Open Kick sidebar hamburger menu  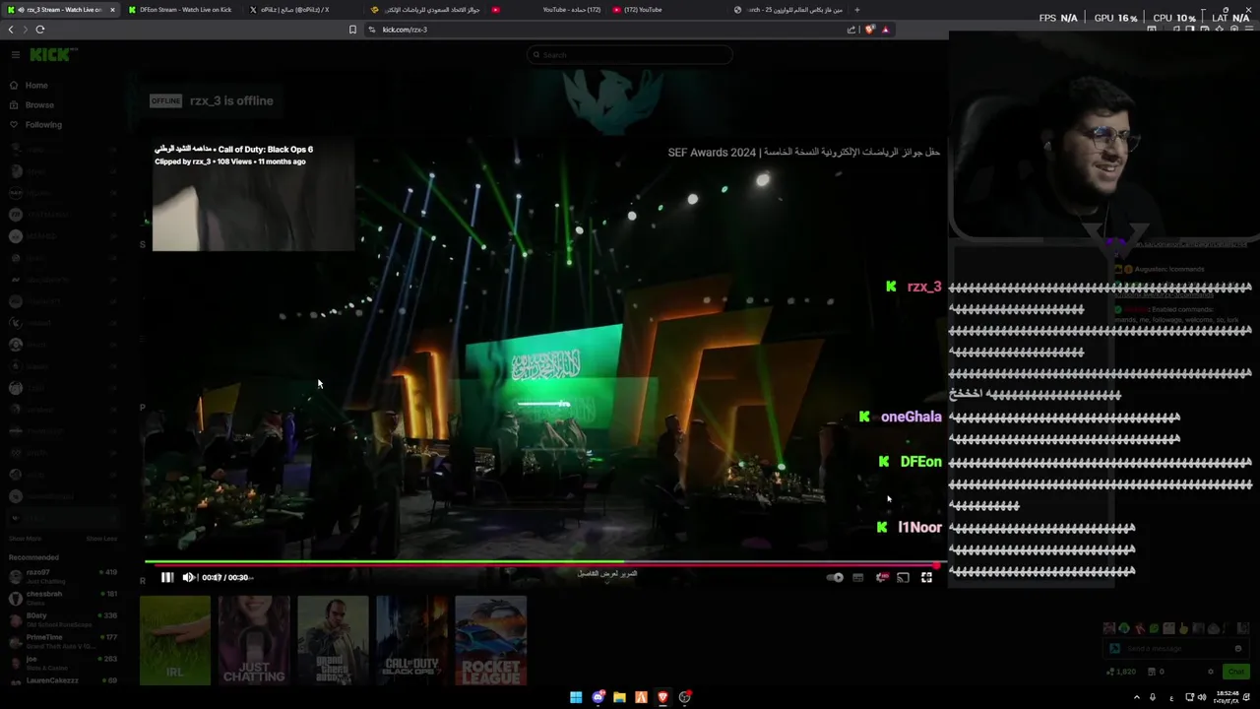(x=15, y=55)
